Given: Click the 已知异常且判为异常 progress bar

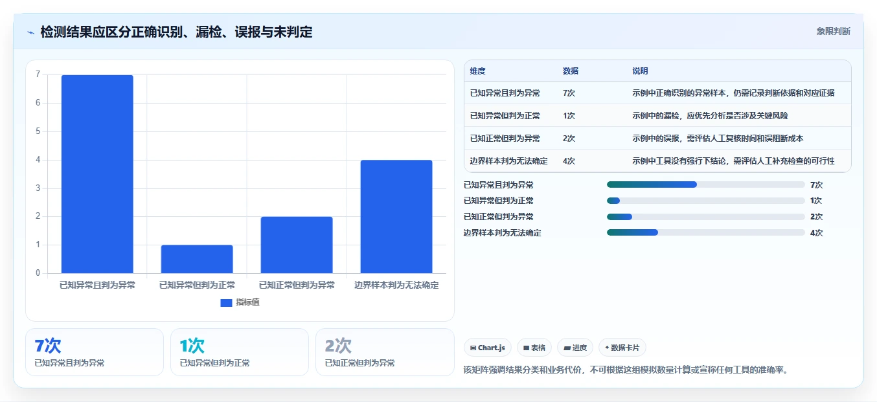Looking at the screenshot, I should pos(705,184).
